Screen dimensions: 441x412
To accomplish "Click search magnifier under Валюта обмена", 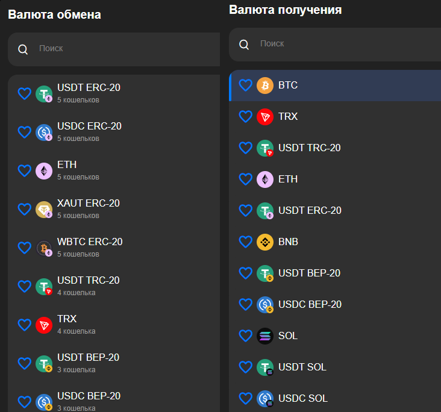I will [x=23, y=49].
